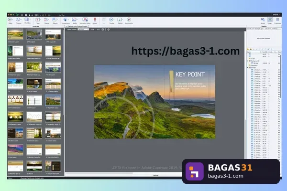Click the stage horizontal scrollbar at bottom

pyautogui.click(x=99, y=173)
